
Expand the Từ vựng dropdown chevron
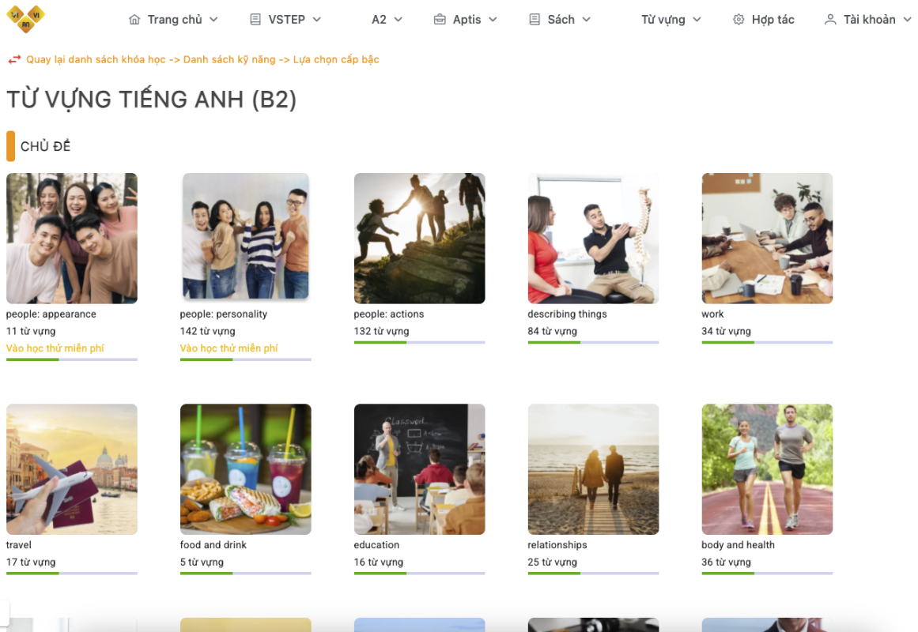[697, 19]
